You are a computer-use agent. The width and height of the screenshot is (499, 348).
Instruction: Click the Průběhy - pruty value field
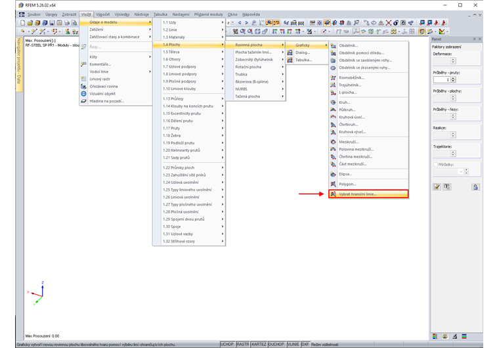[x=442, y=79]
